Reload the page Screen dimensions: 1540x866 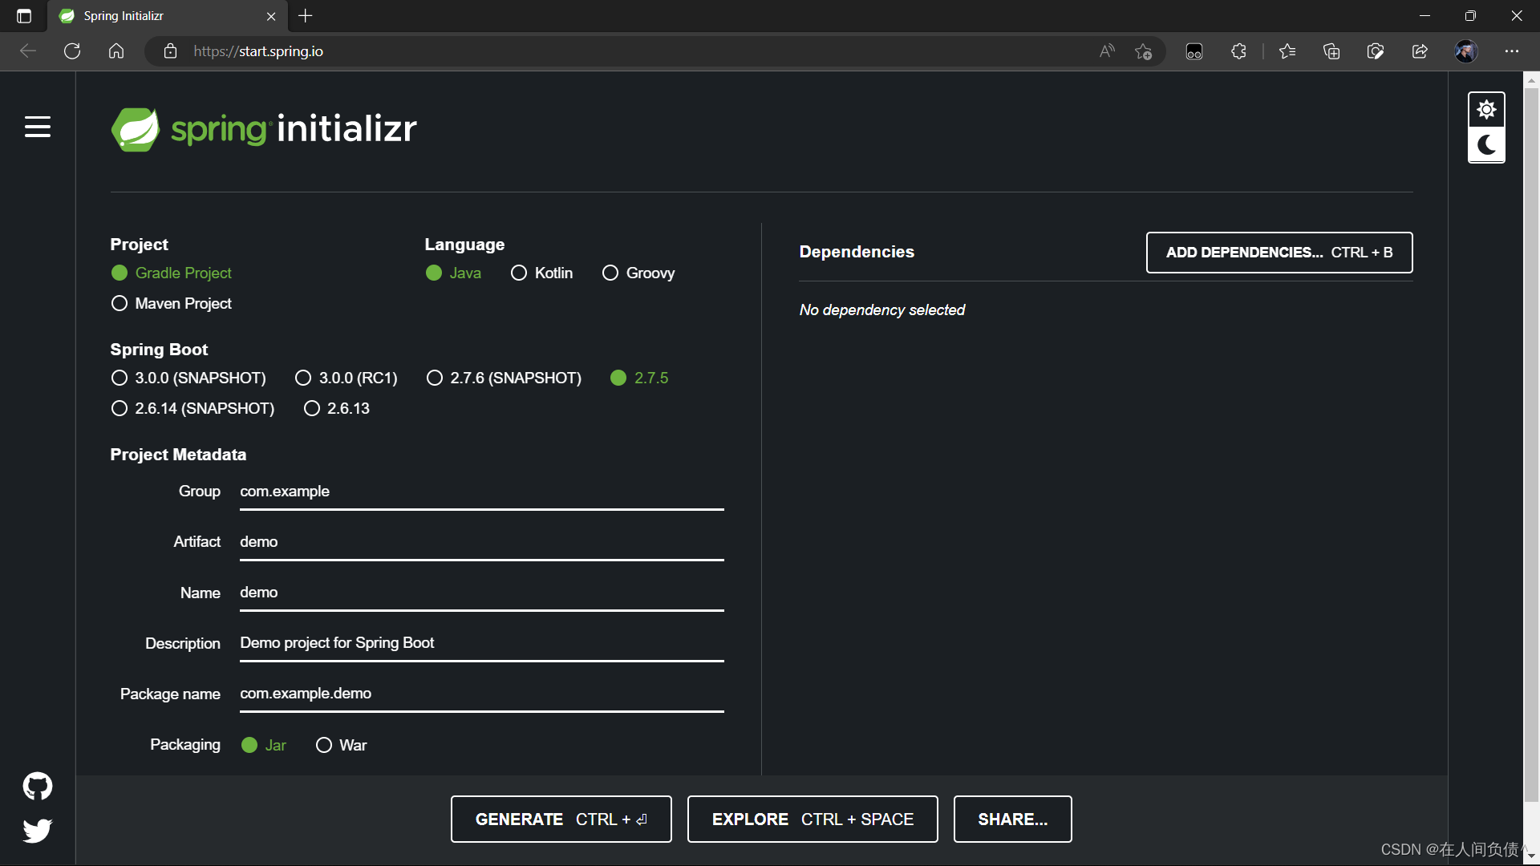pos(72,51)
